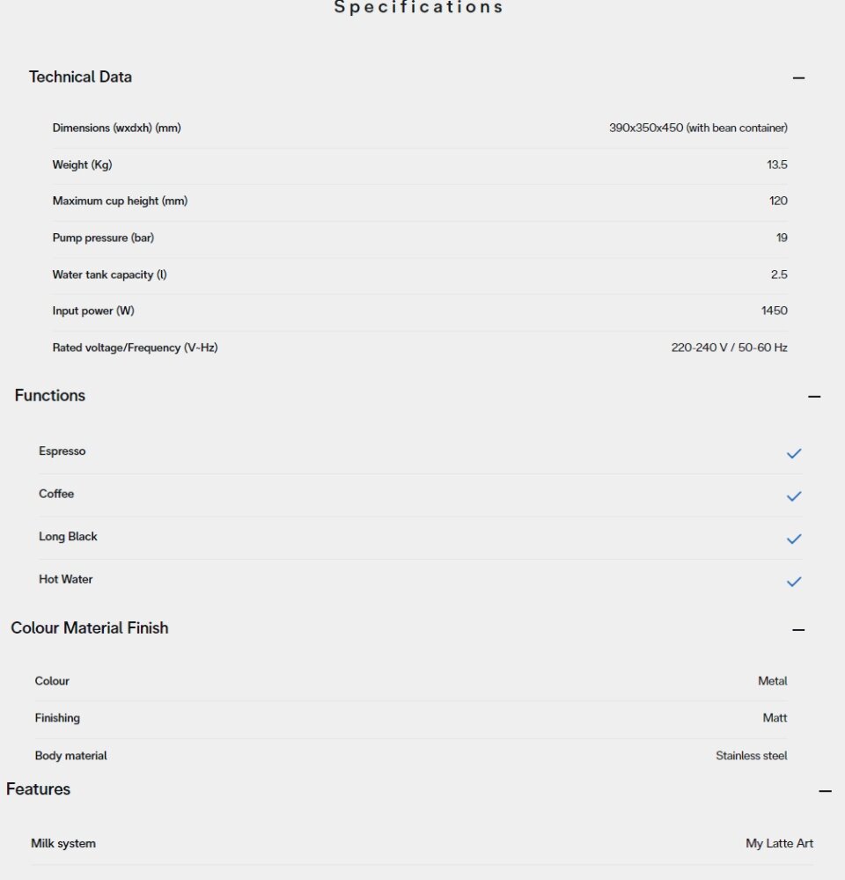Click the Milk system row label
845x880 pixels.
63,844
